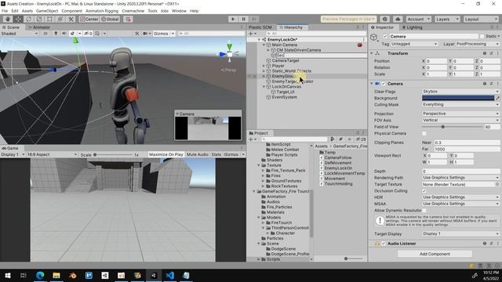The height and width of the screenshot is (282, 502).
Task: Open File Explorer in taskbar
Action: [x=56, y=275]
